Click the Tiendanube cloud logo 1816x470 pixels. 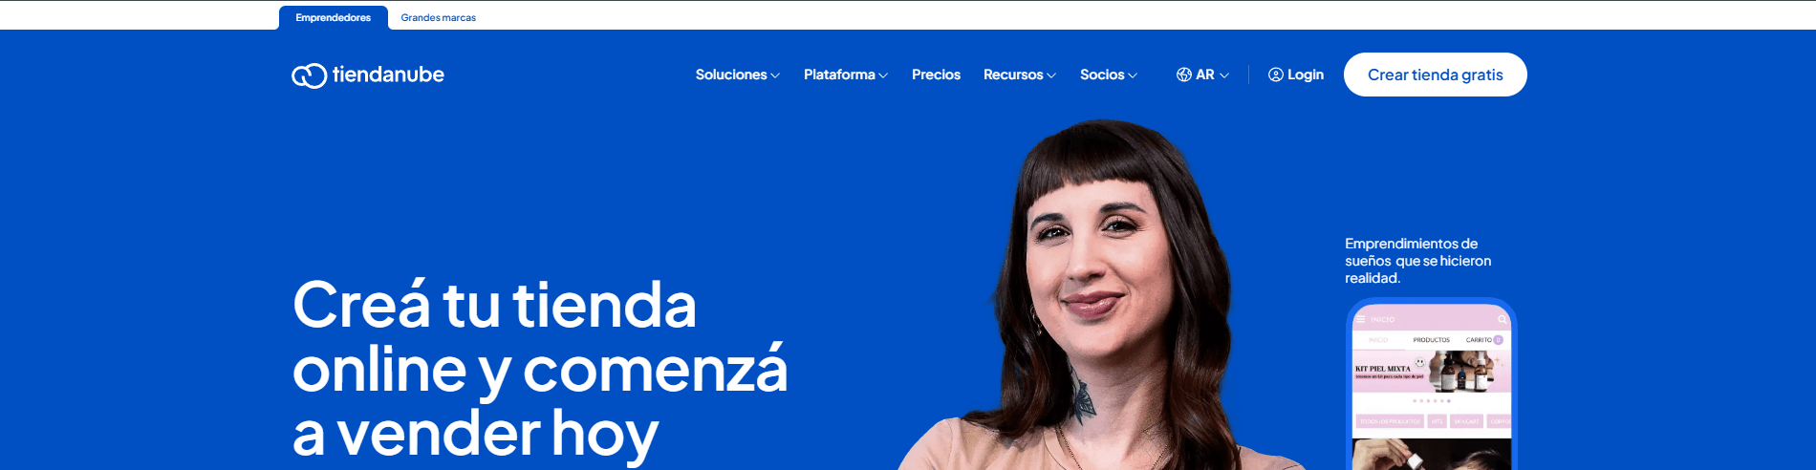click(309, 75)
